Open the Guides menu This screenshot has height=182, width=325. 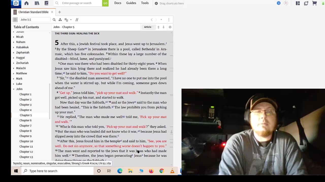click(131, 3)
